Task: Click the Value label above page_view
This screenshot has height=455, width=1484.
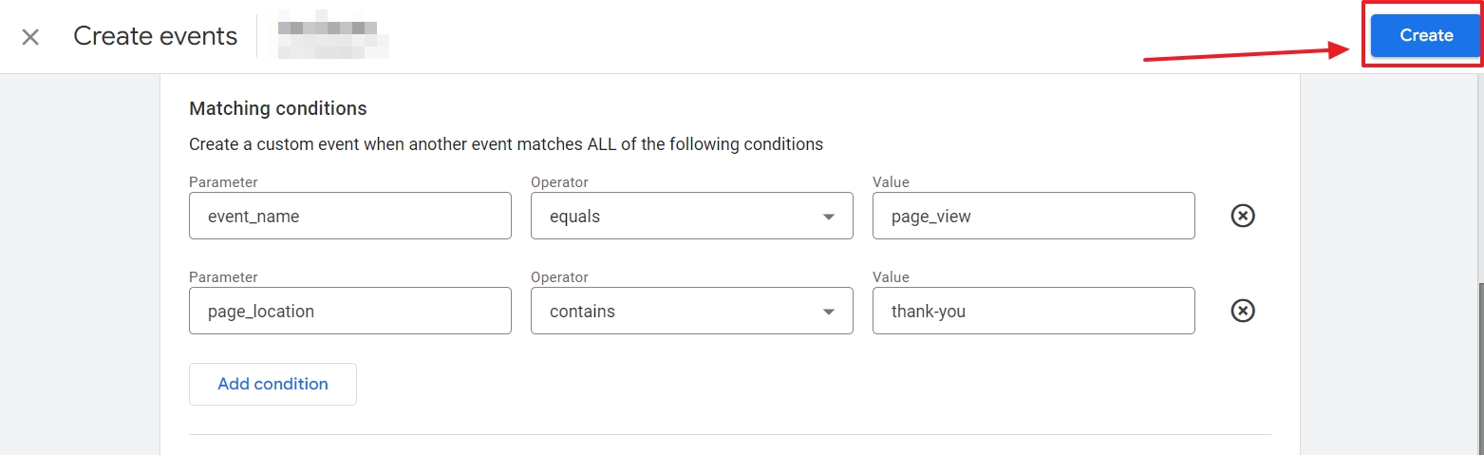Action: click(x=891, y=181)
